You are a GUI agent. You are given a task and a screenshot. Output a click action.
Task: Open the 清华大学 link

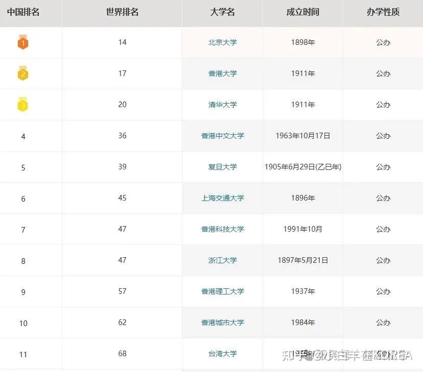point(223,105)
